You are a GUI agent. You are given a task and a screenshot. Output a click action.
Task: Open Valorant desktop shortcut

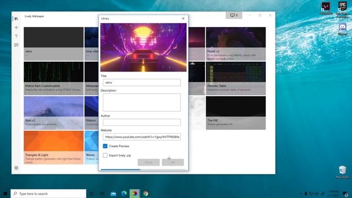tap(326, 9)
